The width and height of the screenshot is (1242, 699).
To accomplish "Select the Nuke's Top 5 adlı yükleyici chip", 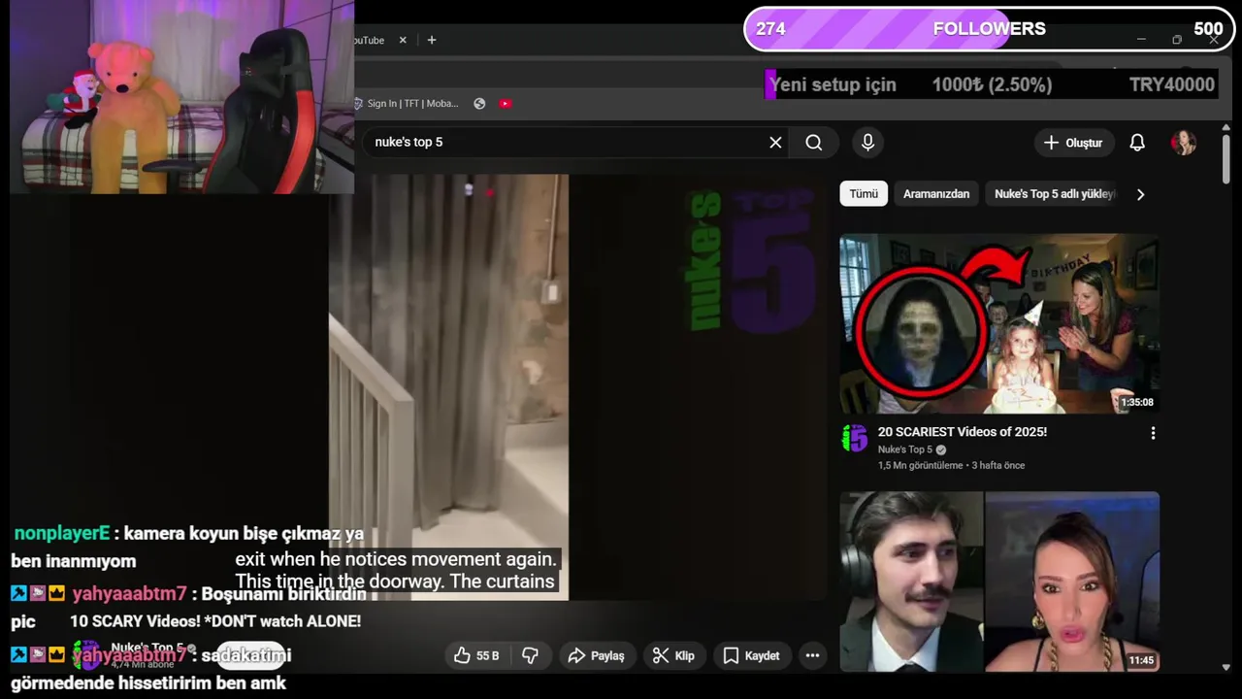I will pos(1054,194).
